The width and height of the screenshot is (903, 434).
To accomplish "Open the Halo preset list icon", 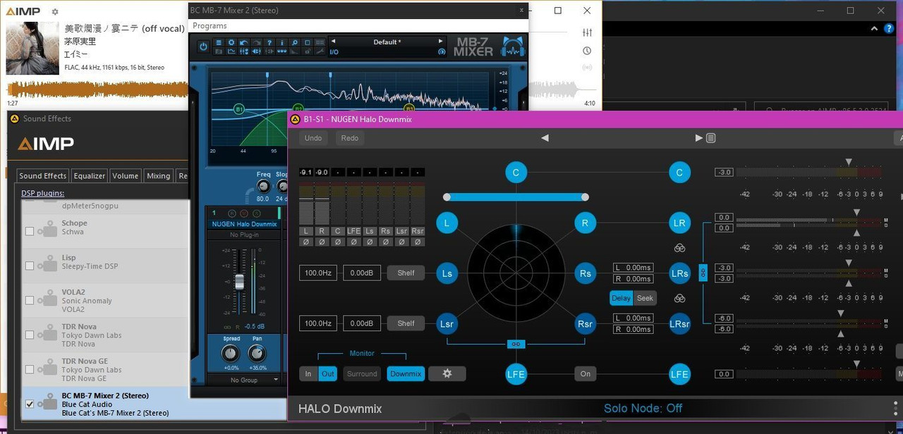I will (711, 138).
